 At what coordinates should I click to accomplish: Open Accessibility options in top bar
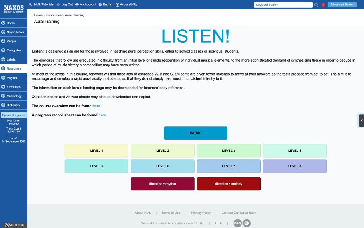tap(127, 5)
